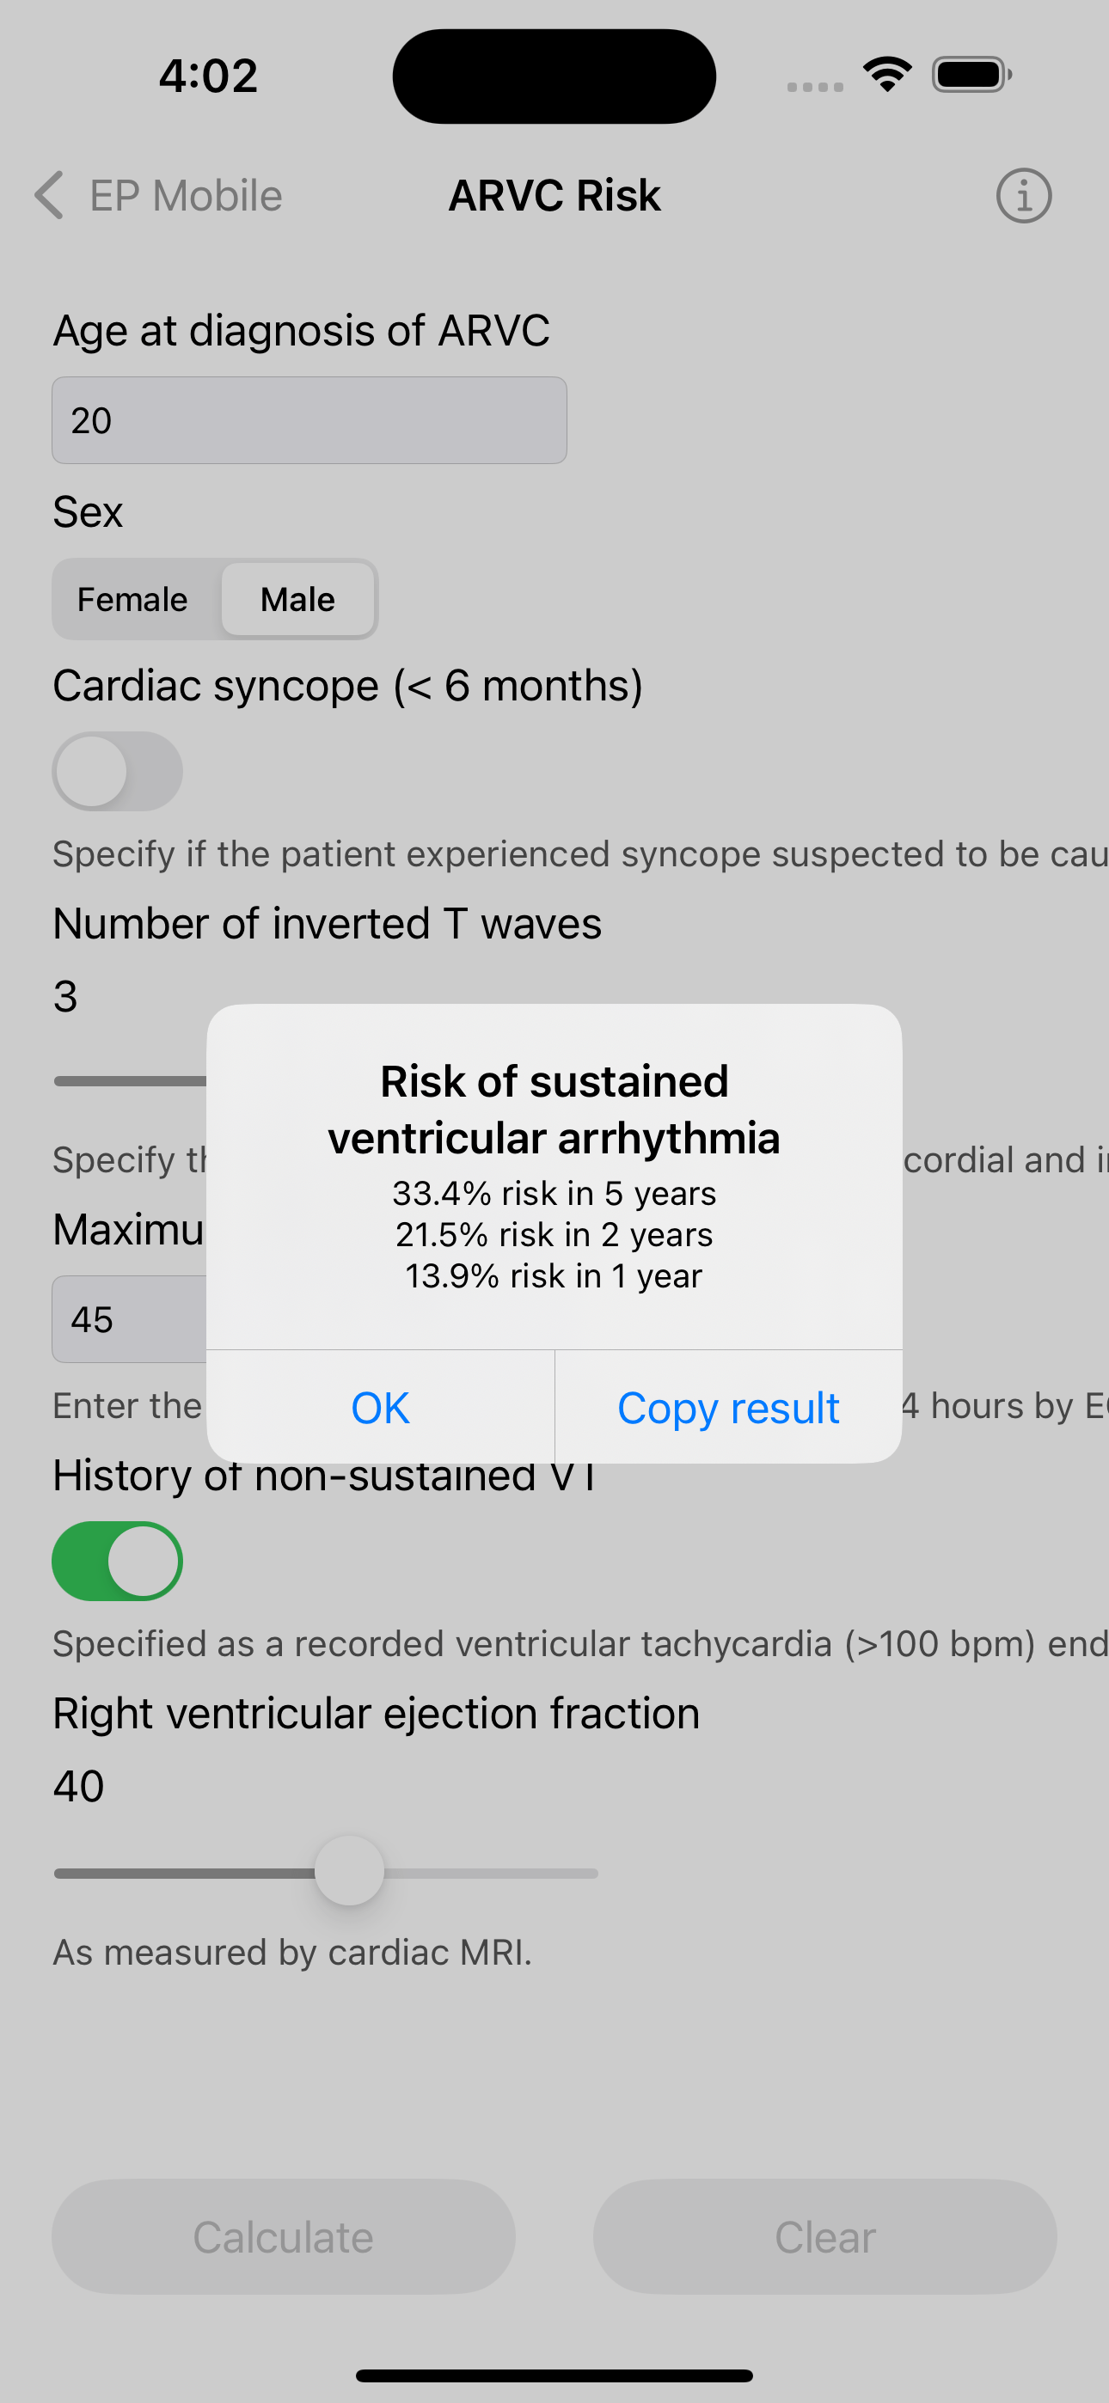This screenshot has width=1109, height=2403.
Task: Click the inverted T waves slider track
Action: (131, 1081)
